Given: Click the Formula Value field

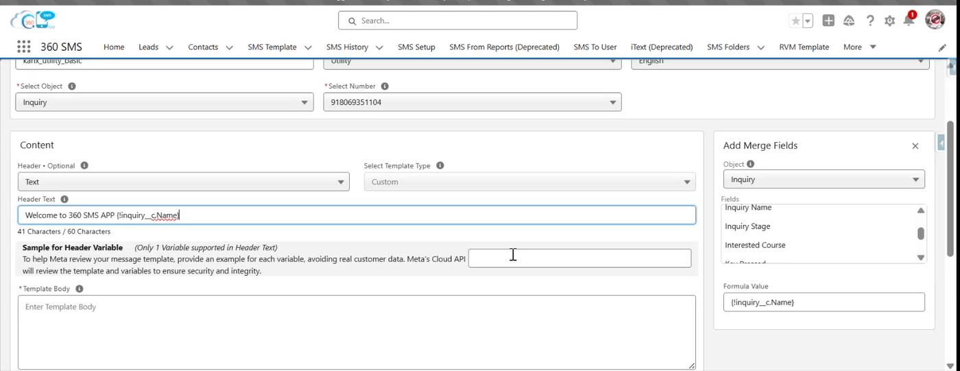Looking at the screenshot, I should coord(824,302).
